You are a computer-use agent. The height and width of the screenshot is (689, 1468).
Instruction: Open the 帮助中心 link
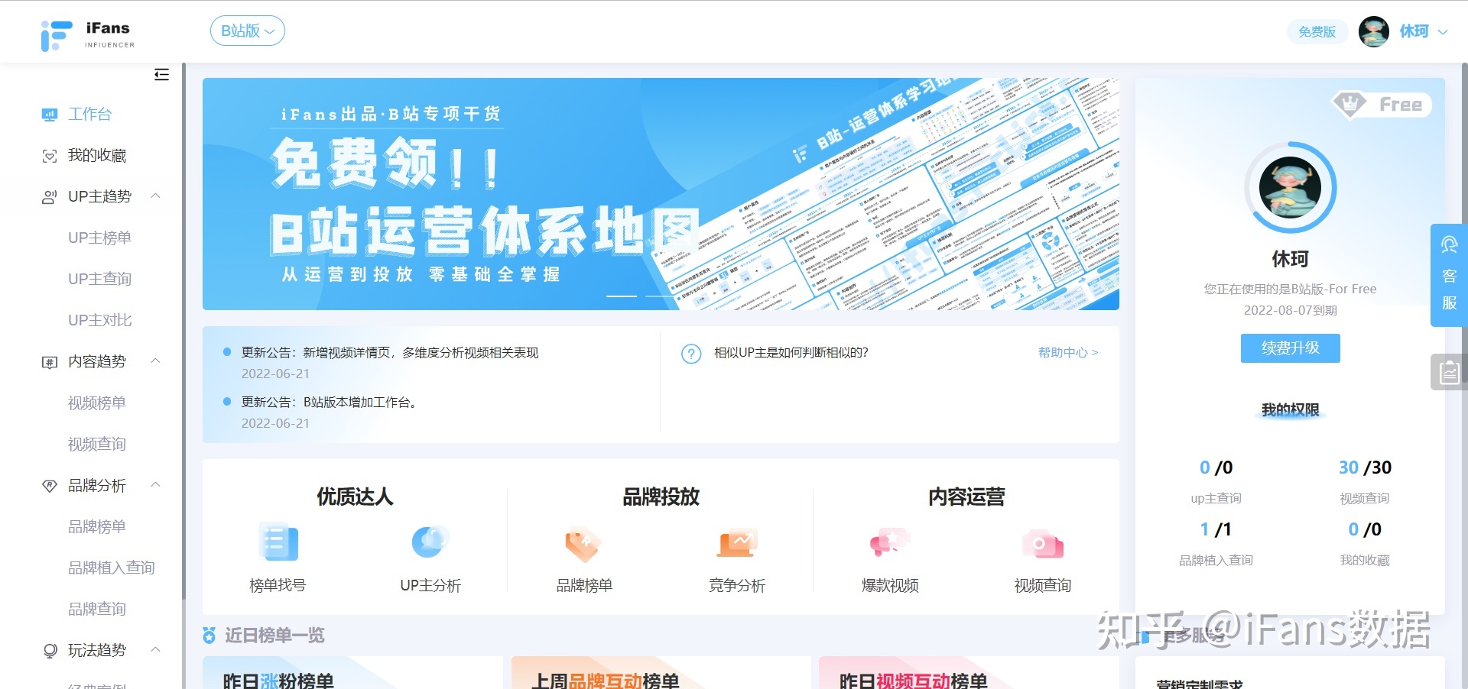[1067, 353]
